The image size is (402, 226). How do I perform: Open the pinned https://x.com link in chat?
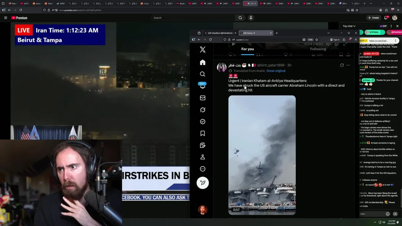378,41
